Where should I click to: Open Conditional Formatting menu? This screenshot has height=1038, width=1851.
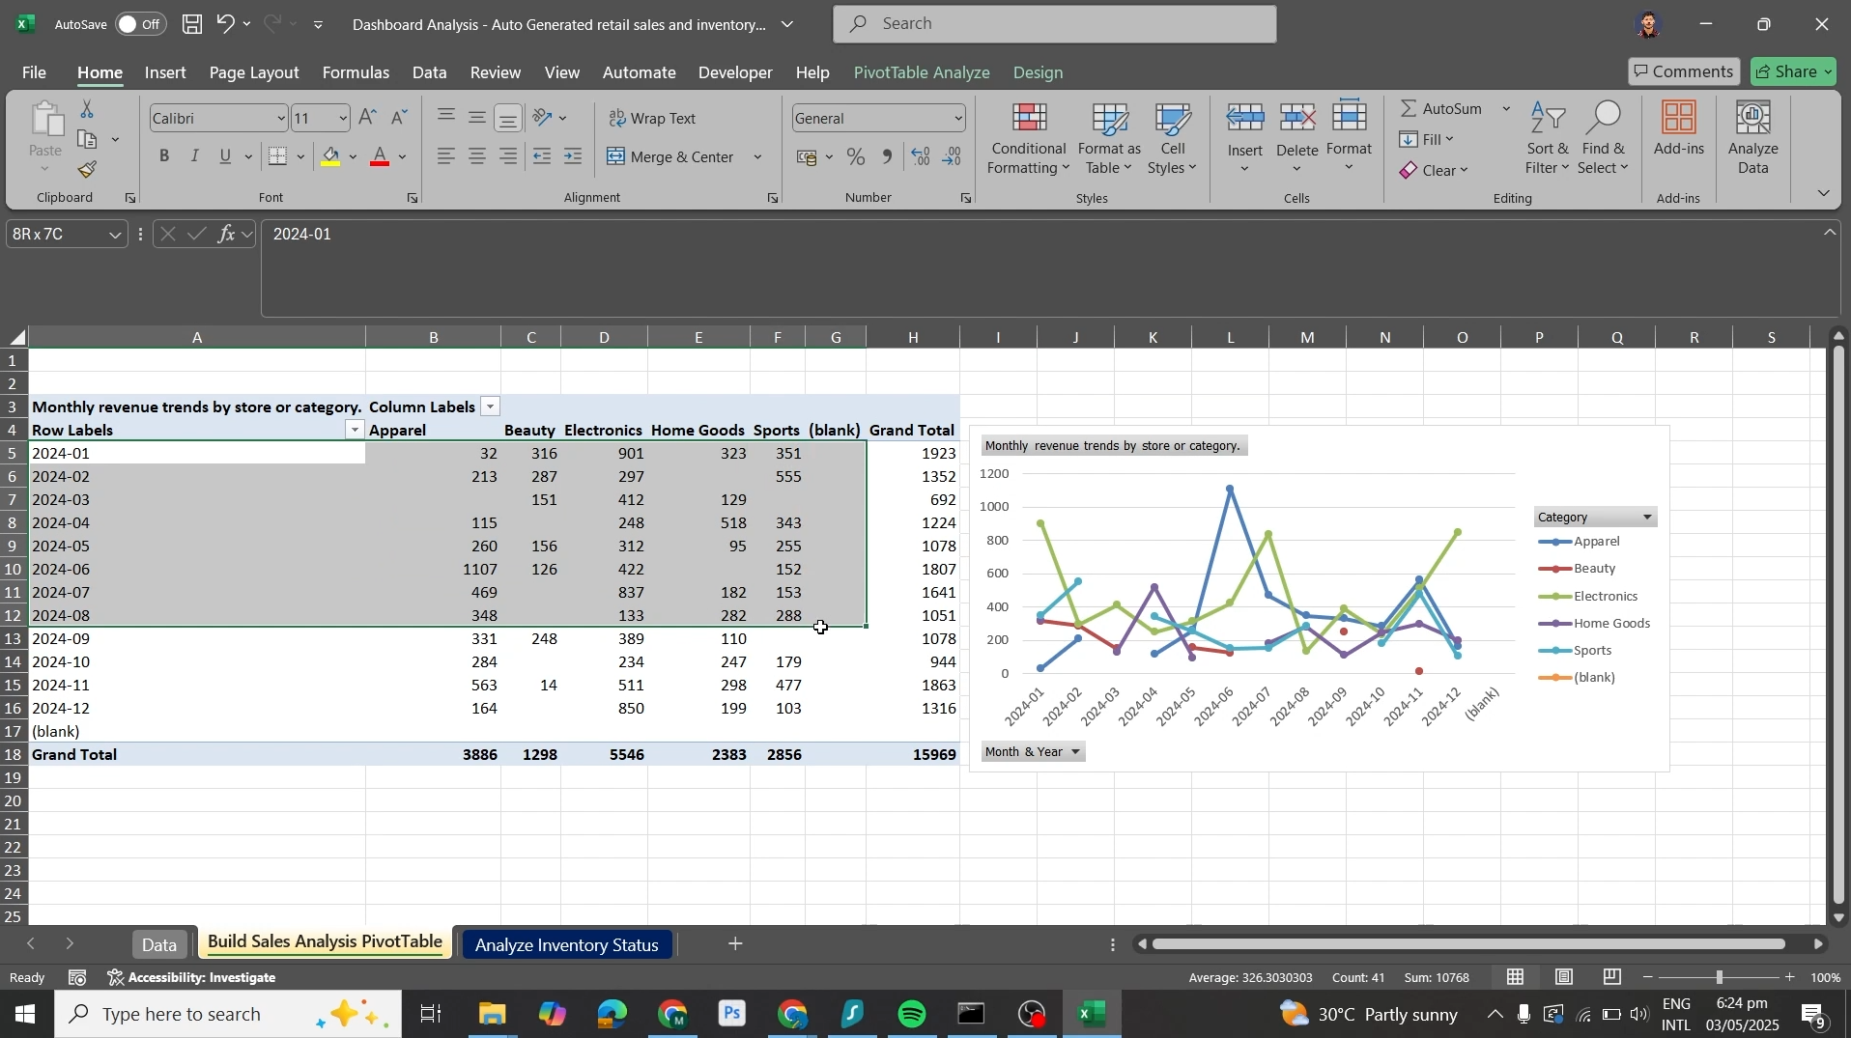(1029, 140)
